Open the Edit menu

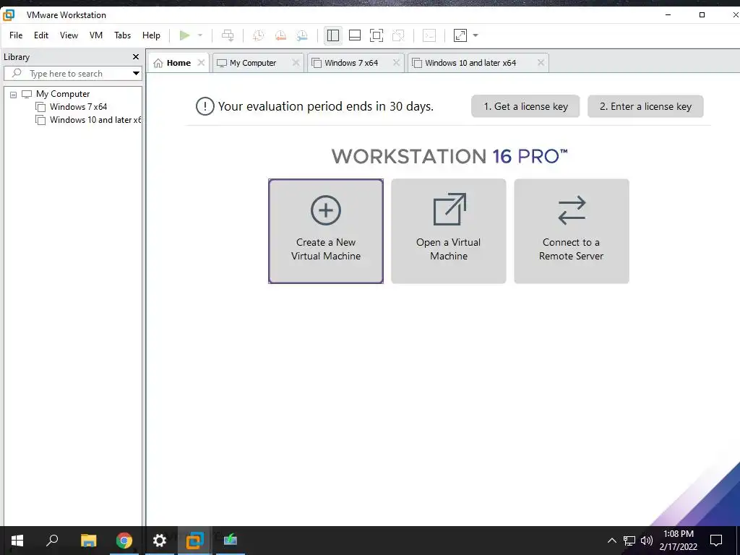click(41, 35)
